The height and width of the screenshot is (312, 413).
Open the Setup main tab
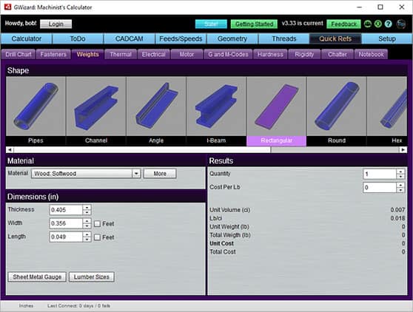tap(387, 39)
